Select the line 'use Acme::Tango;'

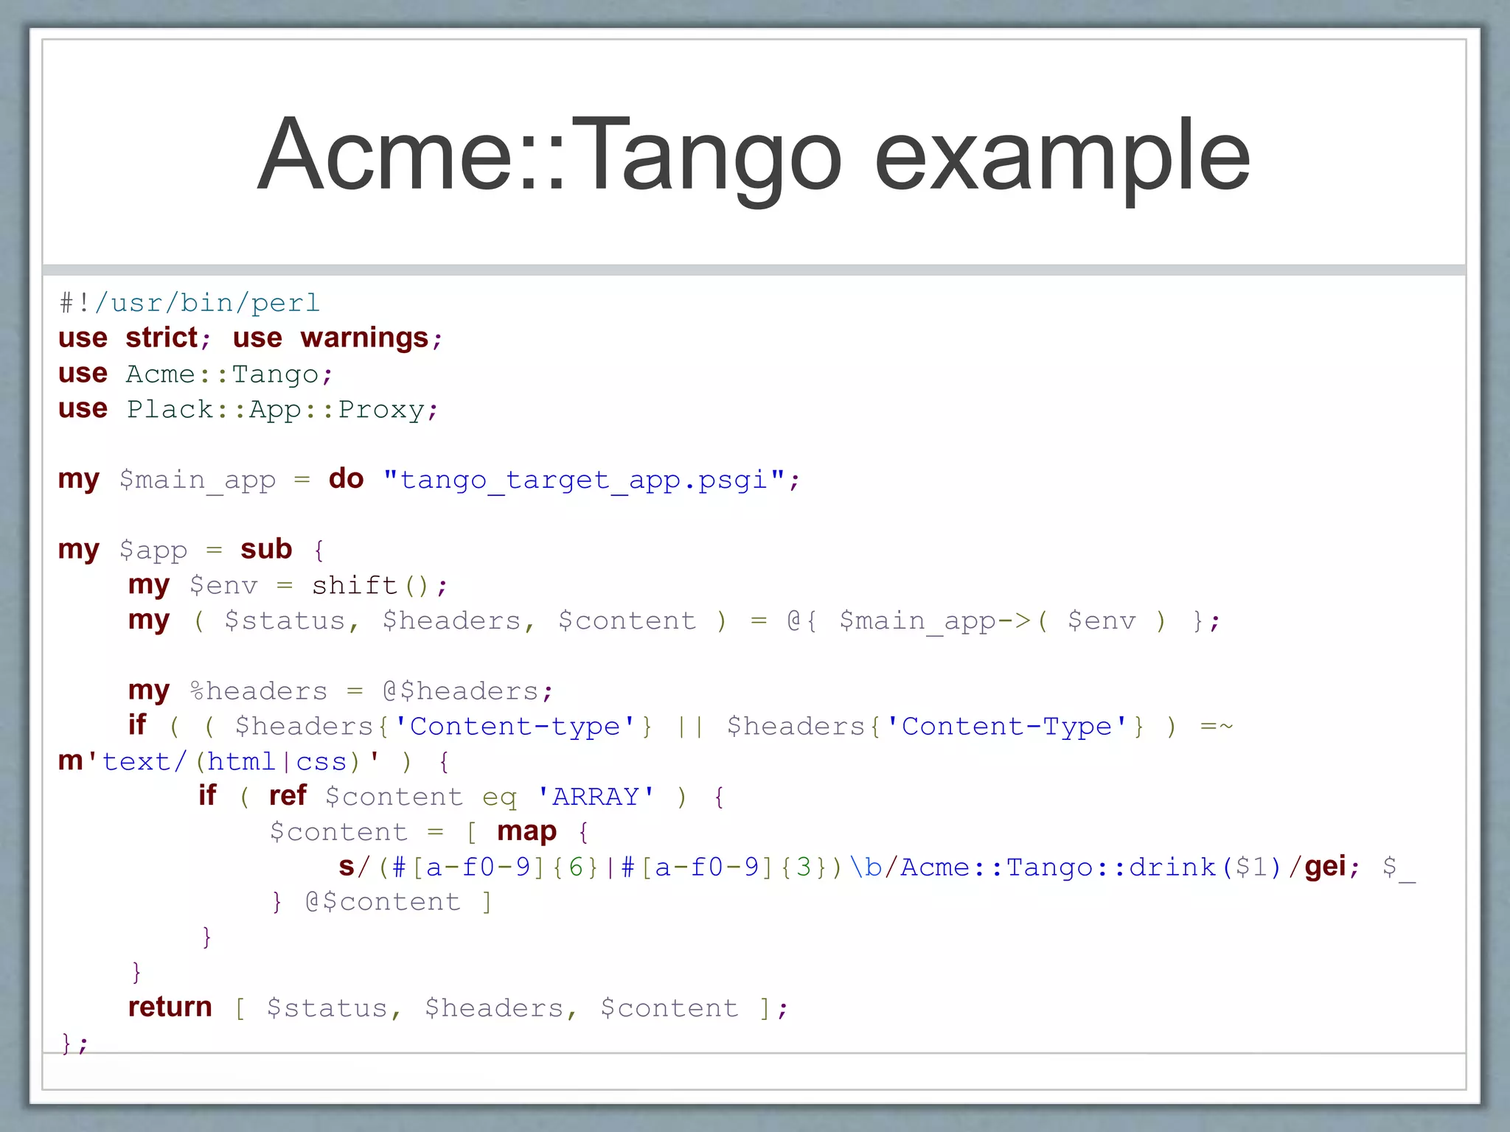[x=196, y=374]
